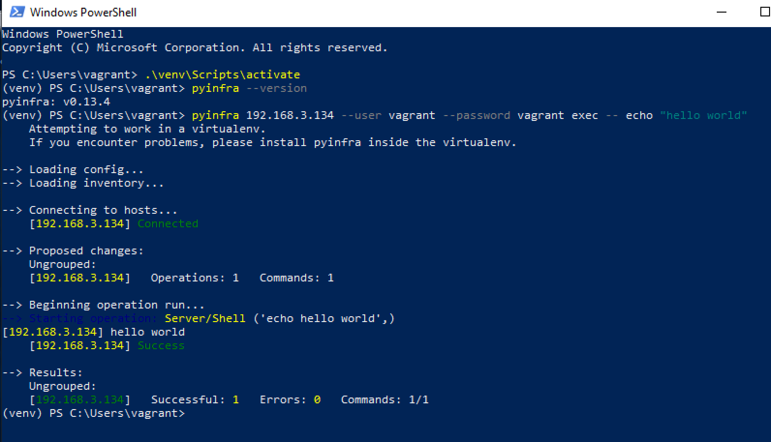The height and width of the screenshot is (442, 771).
Task: Click the Successful: 1 result count
Action: (195, 399)
